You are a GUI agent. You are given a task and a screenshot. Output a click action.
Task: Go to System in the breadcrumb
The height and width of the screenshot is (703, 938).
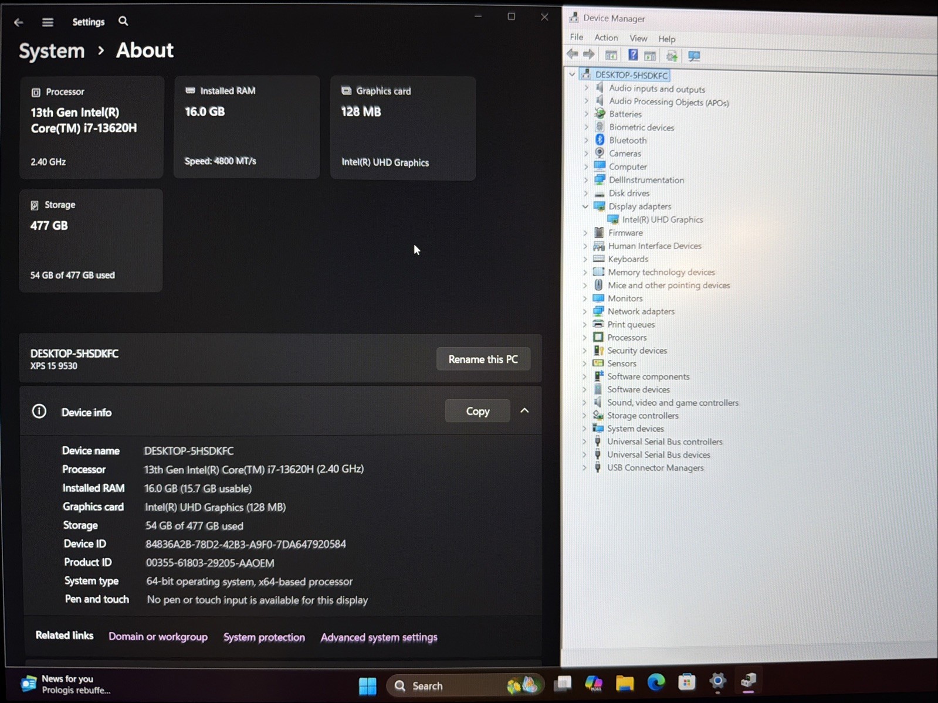[x=52, y=51]
